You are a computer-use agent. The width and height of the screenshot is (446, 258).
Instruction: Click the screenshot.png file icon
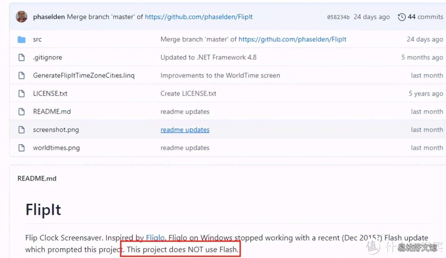coord(22,130)
